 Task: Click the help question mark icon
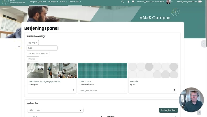199,113
